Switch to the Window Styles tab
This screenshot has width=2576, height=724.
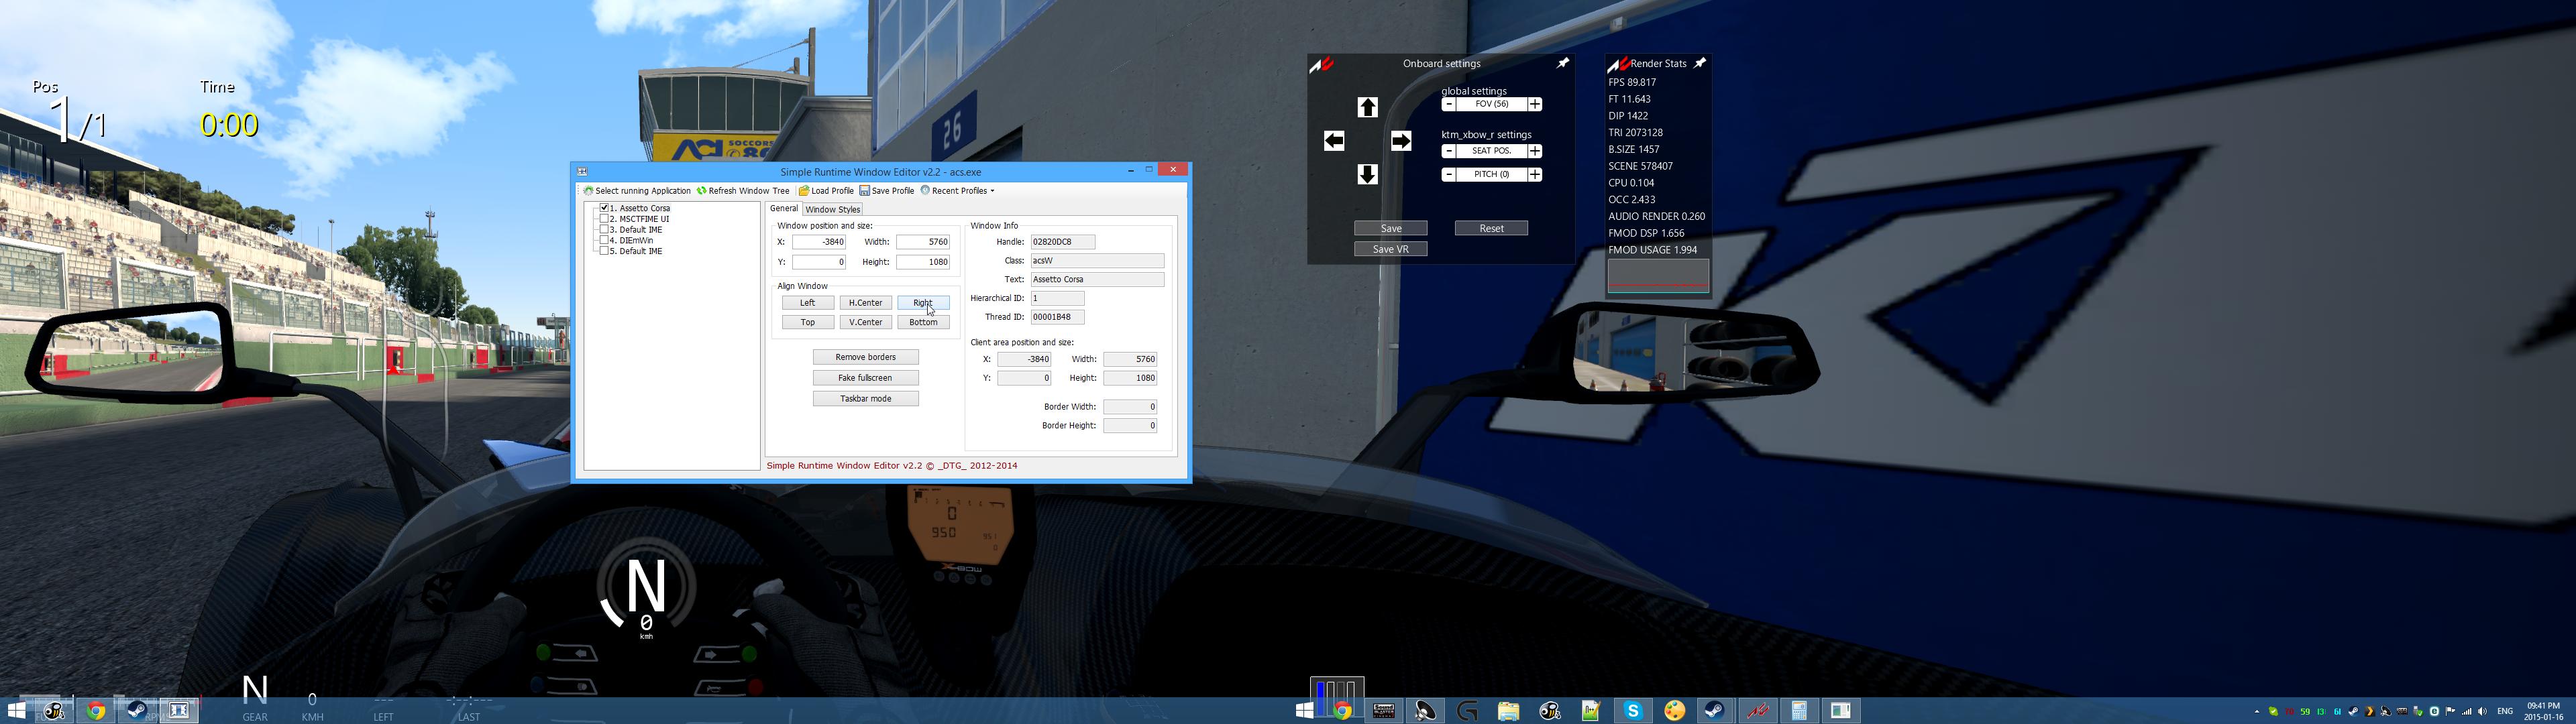click(x=832, y=209)
